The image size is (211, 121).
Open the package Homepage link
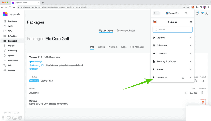37,61
